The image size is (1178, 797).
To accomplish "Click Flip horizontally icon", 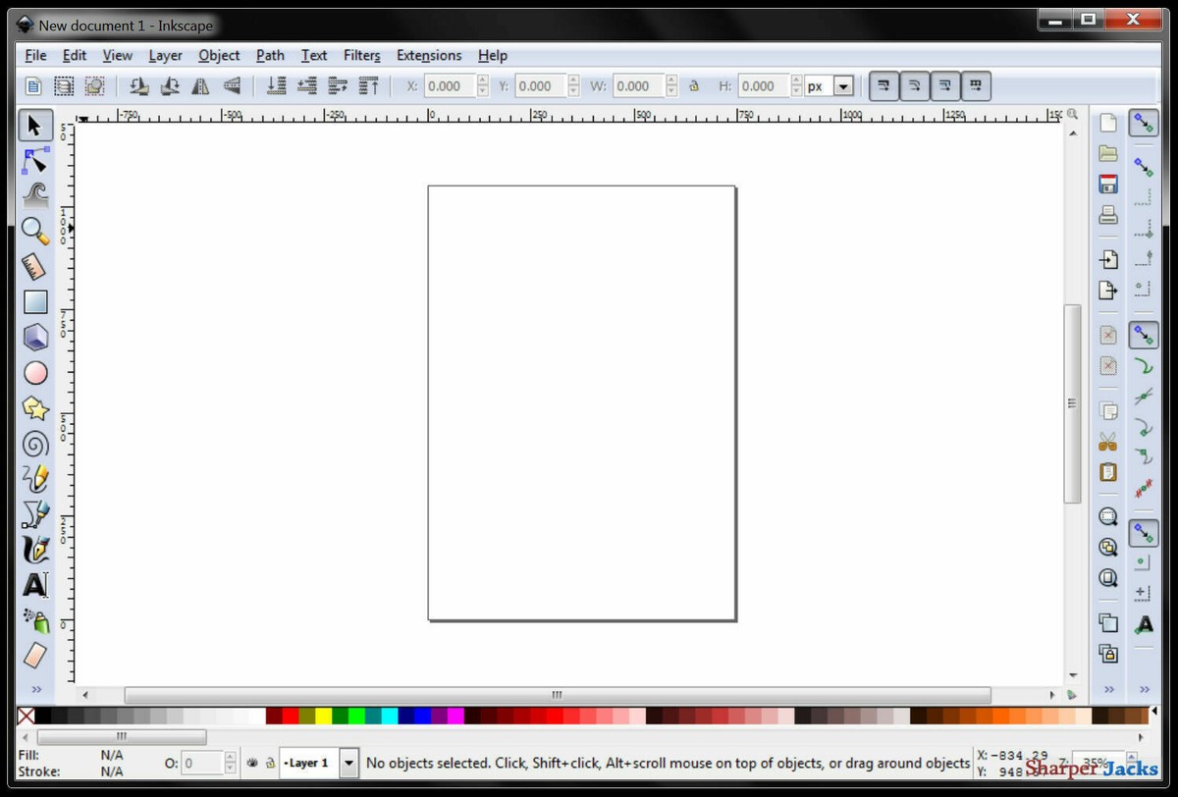I will (201, 86).
